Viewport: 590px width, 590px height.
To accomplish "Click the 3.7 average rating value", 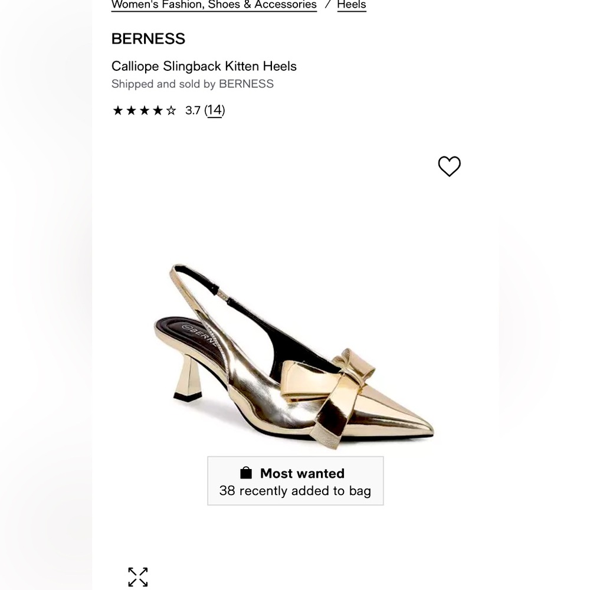I will click(192, 110).
